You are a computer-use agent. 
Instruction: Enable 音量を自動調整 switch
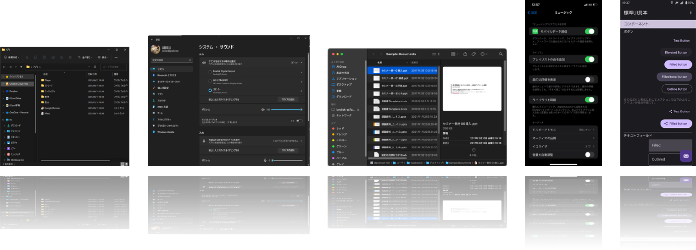pos(590,155)
